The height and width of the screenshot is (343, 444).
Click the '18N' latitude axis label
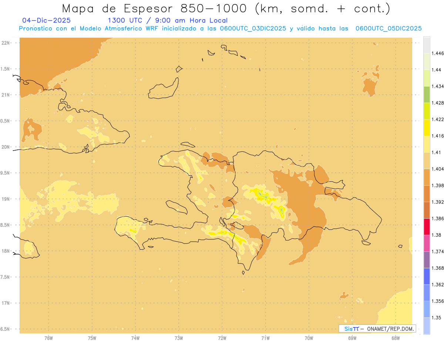pos(6,251)
